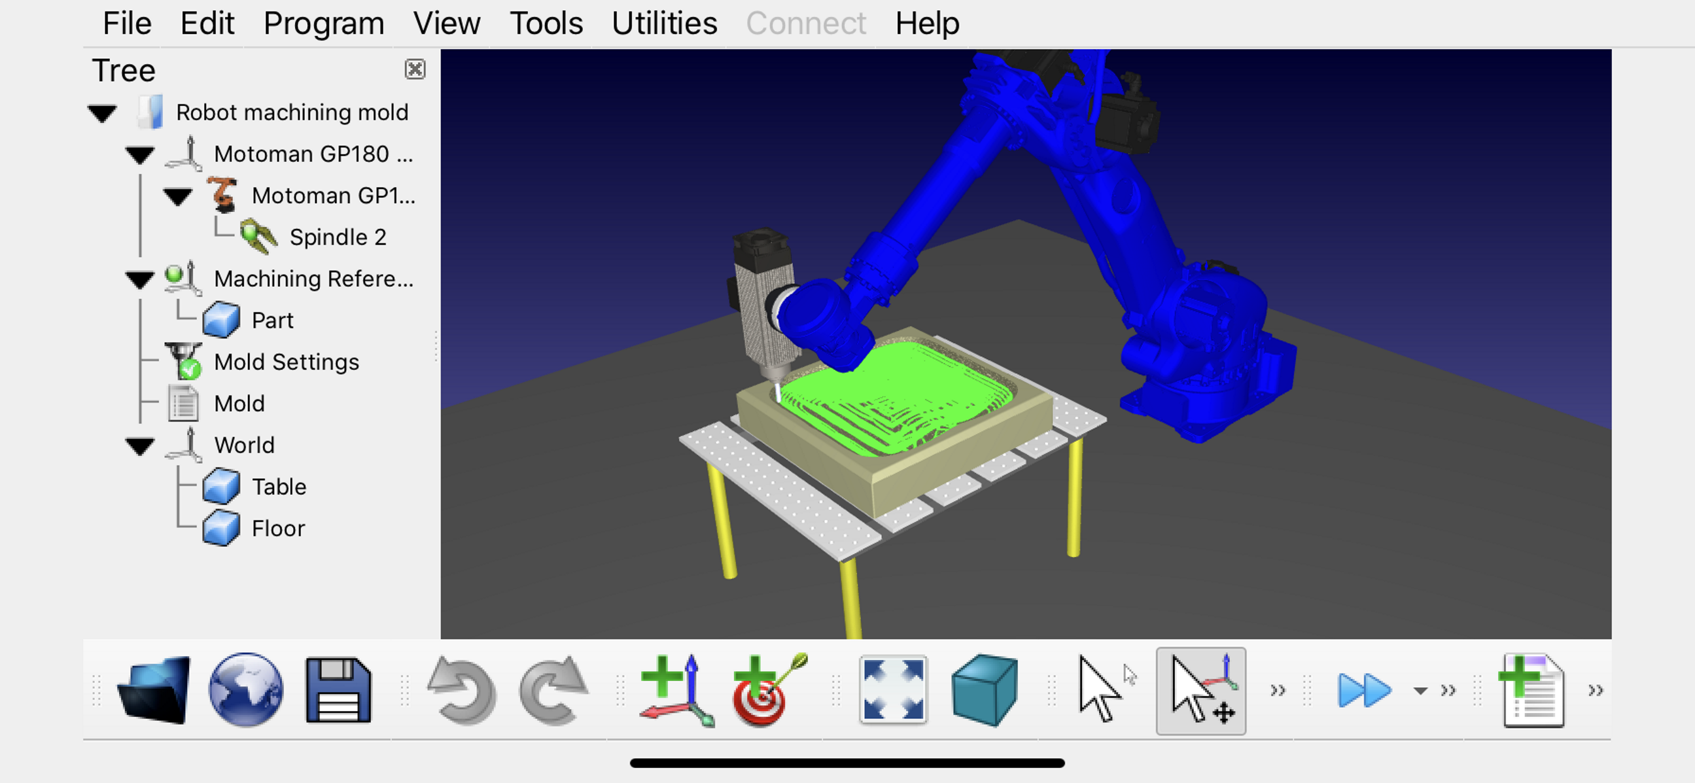
Task: Open the simulation speed dropdown arrow
Action: 1421,691
